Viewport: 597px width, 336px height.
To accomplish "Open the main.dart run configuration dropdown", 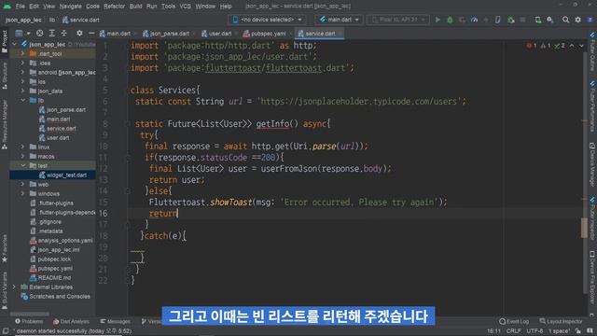I will pyautogui.click(x=340, y=20).
